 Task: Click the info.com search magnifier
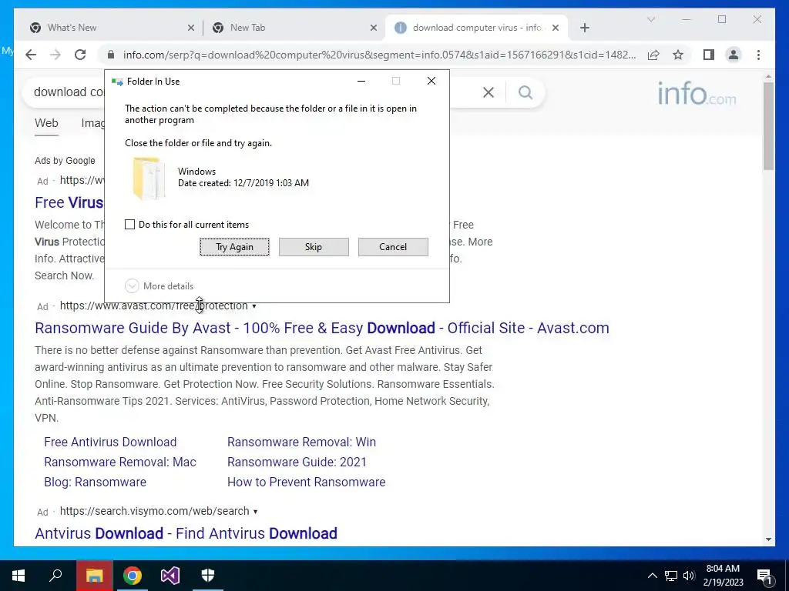pyautogui.click(x=525, y=92)
